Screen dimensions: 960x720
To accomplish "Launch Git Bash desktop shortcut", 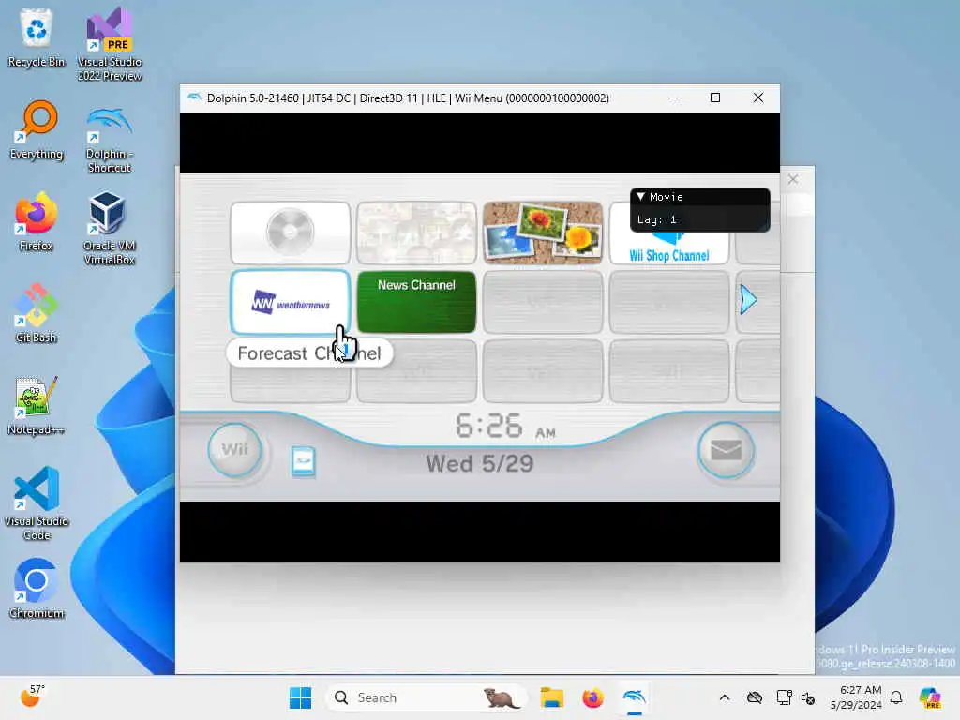I will pos(37,313).
